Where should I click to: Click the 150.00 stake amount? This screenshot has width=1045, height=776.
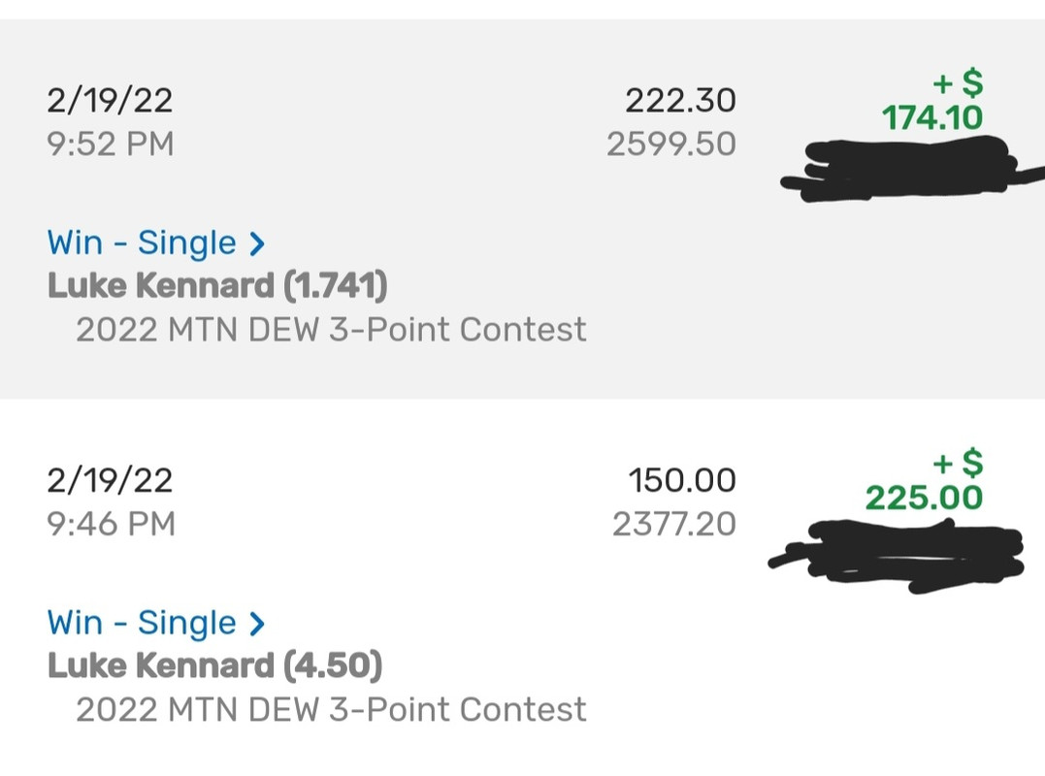pos(682,480)
